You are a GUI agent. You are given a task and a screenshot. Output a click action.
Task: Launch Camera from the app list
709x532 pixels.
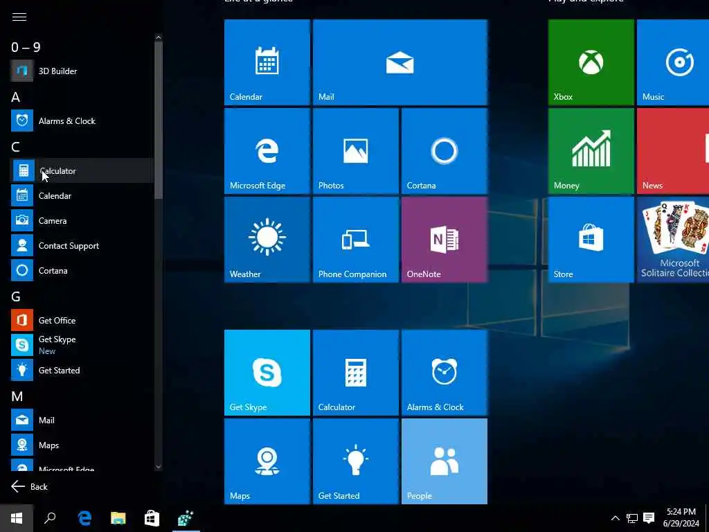coord(82,220)
